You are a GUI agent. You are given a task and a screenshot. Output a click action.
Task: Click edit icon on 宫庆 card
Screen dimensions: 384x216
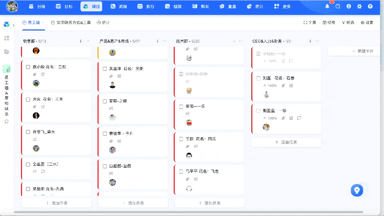point(43,107)
